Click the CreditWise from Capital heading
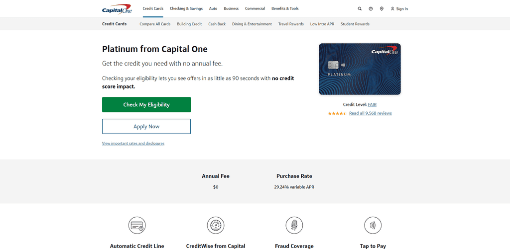Screen dimensions: 510x249 216,246
